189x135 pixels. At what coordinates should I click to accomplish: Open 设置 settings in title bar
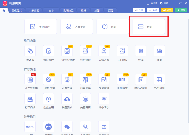[x=164, y=3]
